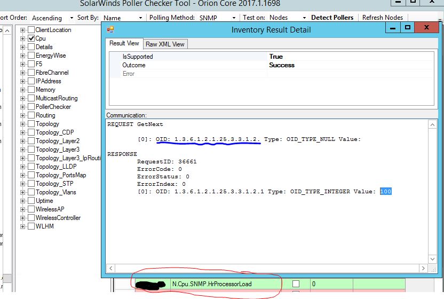This screenshot has height=299, width=444.
Task: Switch to the Raw XML View tab
Action: tap(165, 44)
